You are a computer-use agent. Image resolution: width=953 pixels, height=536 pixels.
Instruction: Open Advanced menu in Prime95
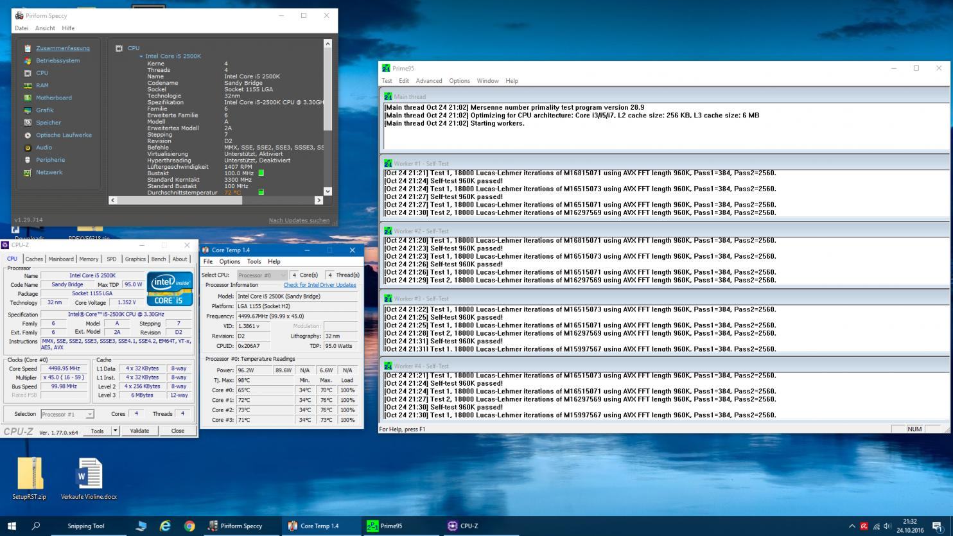click(x=429, y=81)
